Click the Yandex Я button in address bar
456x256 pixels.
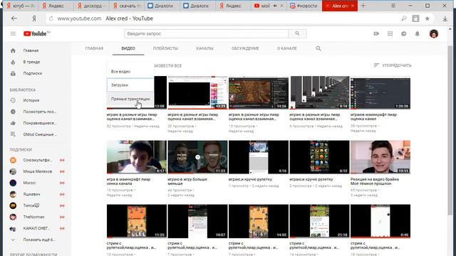(x=34, y=18)
